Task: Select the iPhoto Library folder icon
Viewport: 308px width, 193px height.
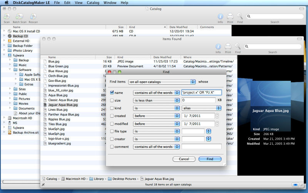Action: [10, 51]
